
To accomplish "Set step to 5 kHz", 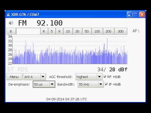I will tap(52, 31).
